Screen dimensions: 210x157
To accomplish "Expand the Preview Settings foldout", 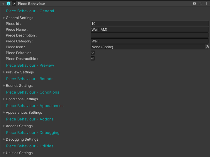I will click(4, 72).
